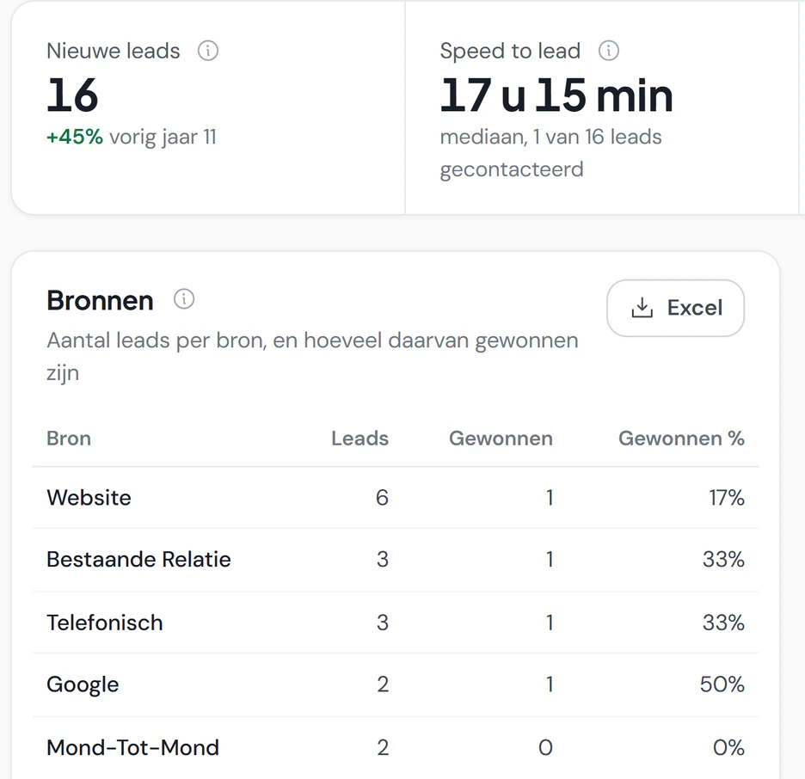The height and width of the screenshot is (779, 805).
Task: Select the Bestaande Relatie row label
Action: point(138,560)
